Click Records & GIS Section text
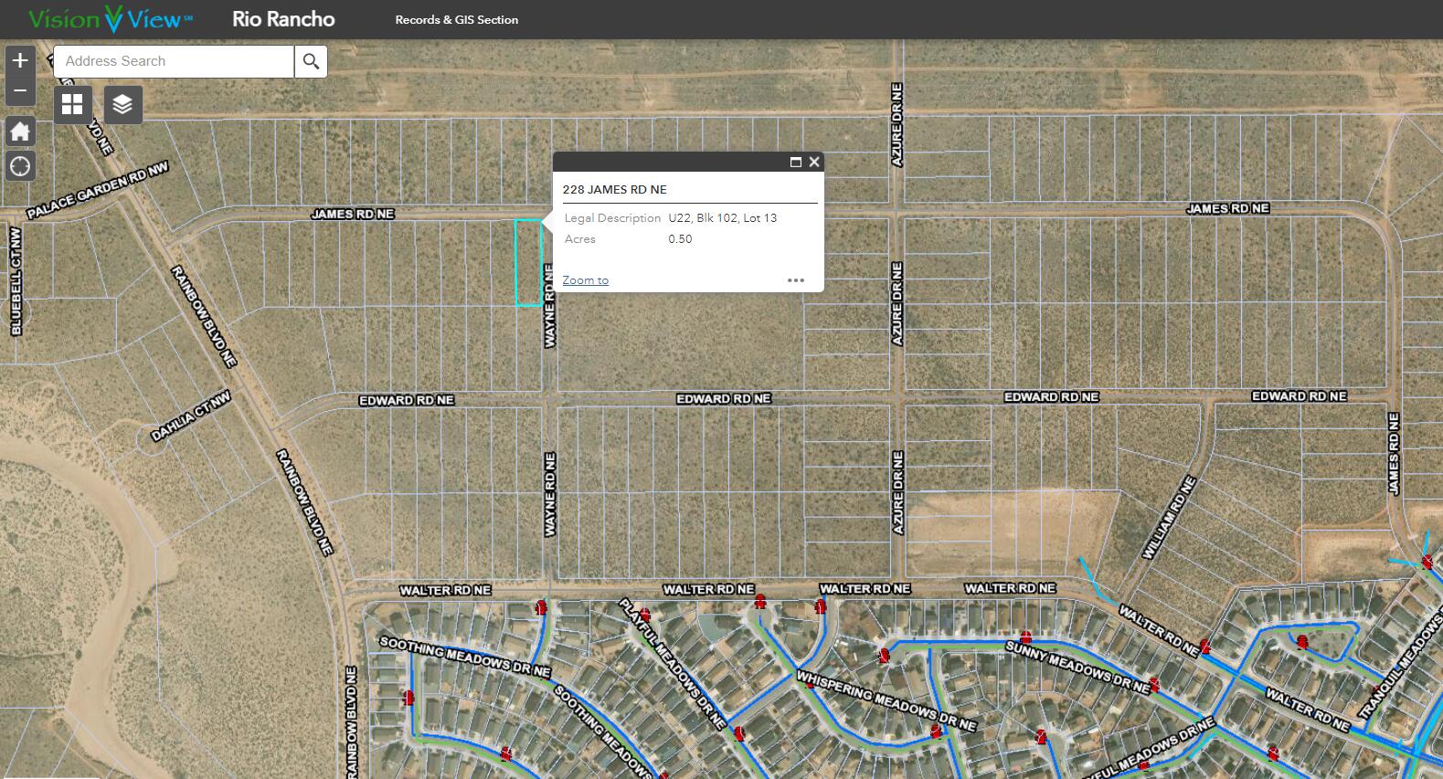The height and width of the screenshot is (779, 1443). coord(456,20)
